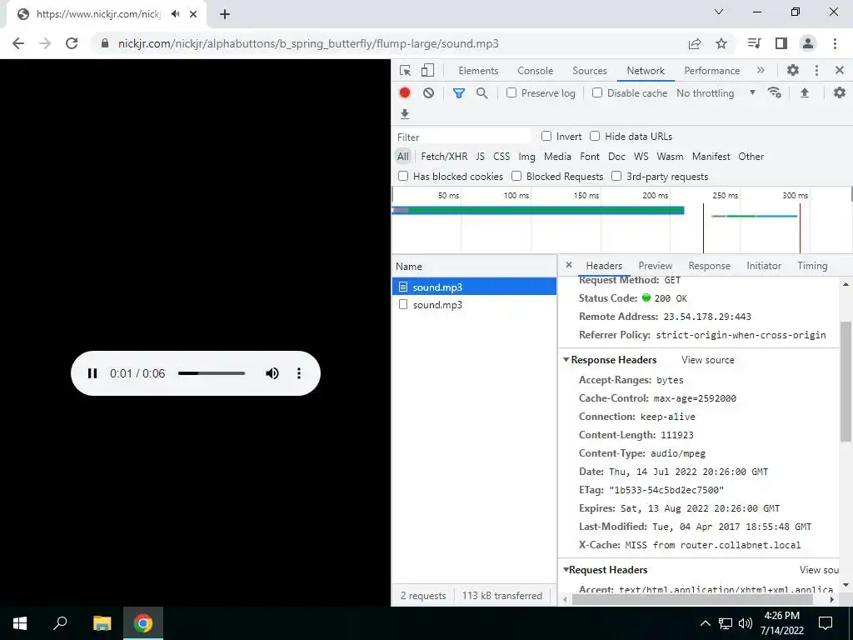Open media controls icon in toolbar
853x640 pixels.
pos(755,43)
